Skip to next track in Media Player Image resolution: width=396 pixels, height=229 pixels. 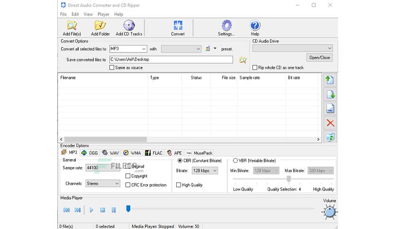78,210
